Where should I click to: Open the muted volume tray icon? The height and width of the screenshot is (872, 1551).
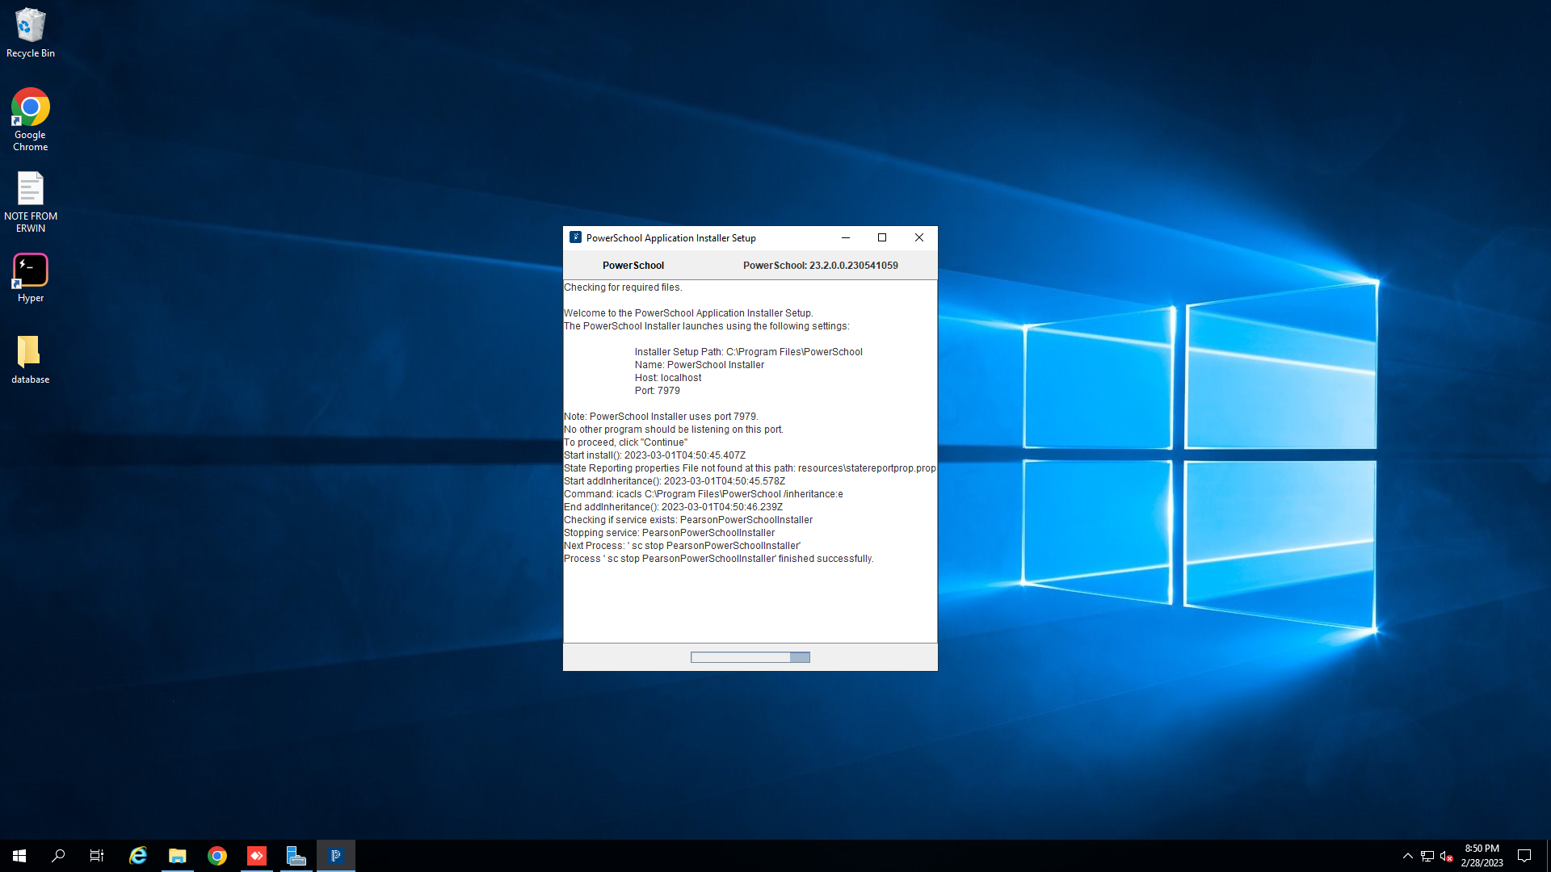pos(1447,856)
